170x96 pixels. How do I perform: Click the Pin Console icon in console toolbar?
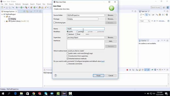(x=152, y=70)
